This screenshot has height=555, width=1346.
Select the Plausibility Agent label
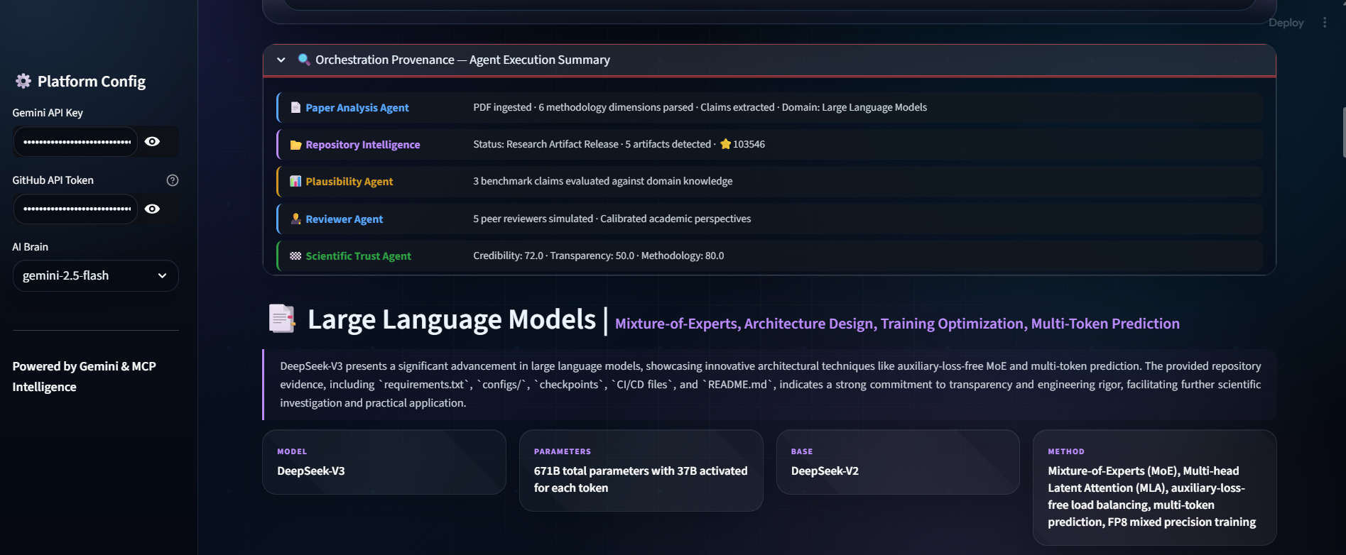tap(349, 182)
